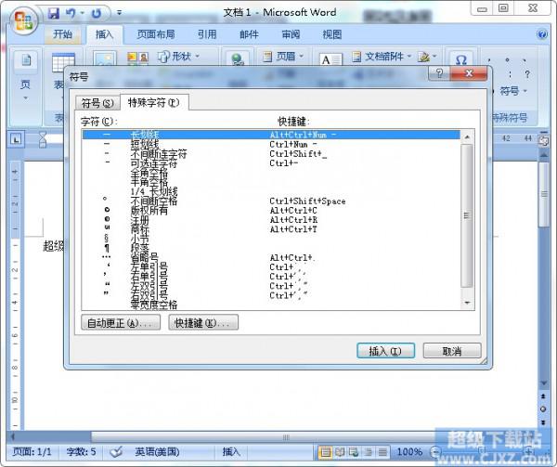Open the table insert icon

tap(63, 62)
